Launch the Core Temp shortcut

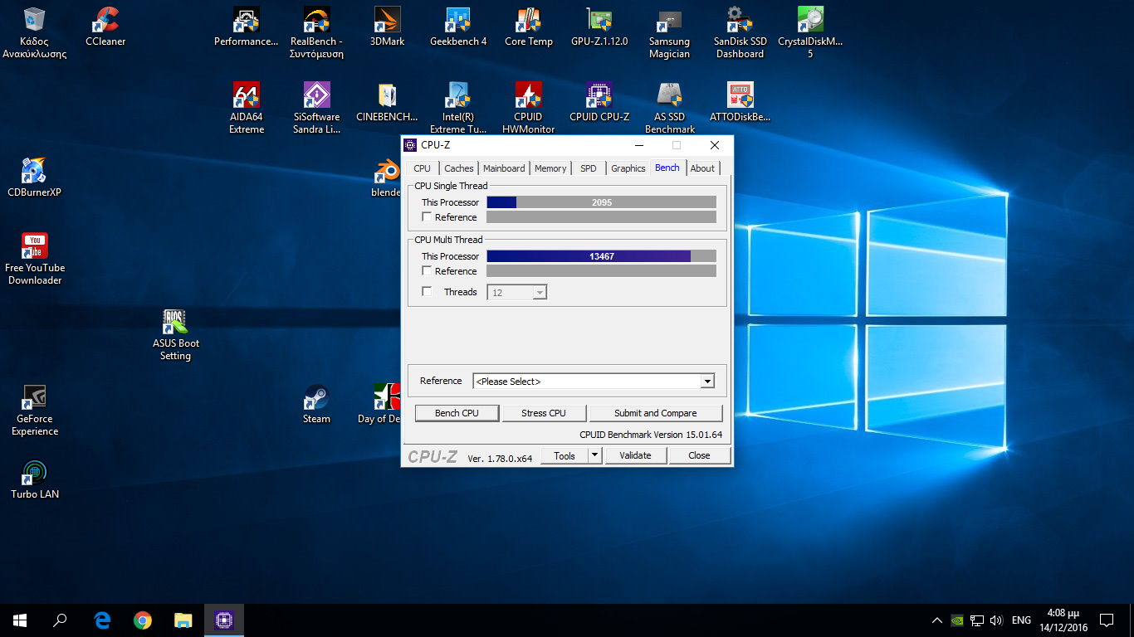529,27
